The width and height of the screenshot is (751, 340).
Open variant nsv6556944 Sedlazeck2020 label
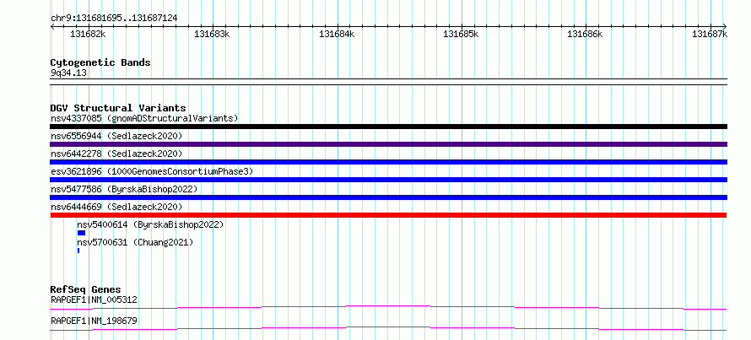click(x=116, y=136)
